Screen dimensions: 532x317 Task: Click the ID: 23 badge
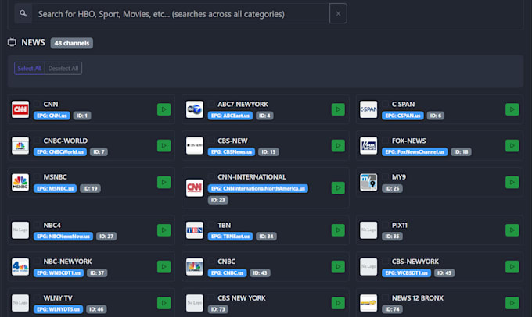point(218,200)
